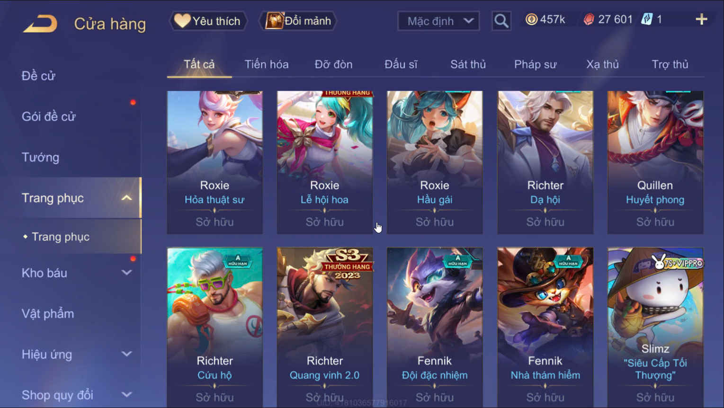Image resolution: width=724 pixels, height=408 pixels.
Task: Click the plus icon to add currency
Action: 701,19
